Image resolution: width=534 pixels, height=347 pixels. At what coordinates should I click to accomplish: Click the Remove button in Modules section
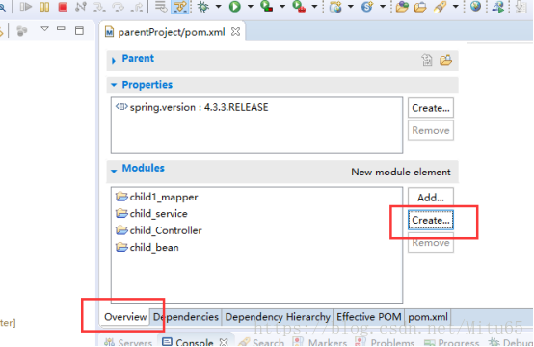pos(431,243)
